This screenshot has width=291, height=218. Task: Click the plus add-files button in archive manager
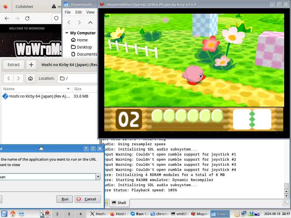pos(31,65)
